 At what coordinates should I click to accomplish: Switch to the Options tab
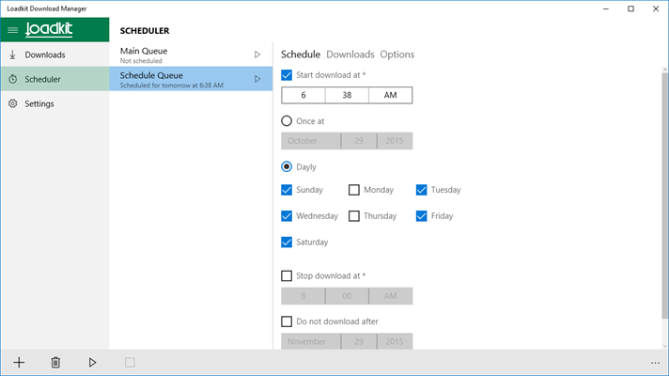pos(397,55)
